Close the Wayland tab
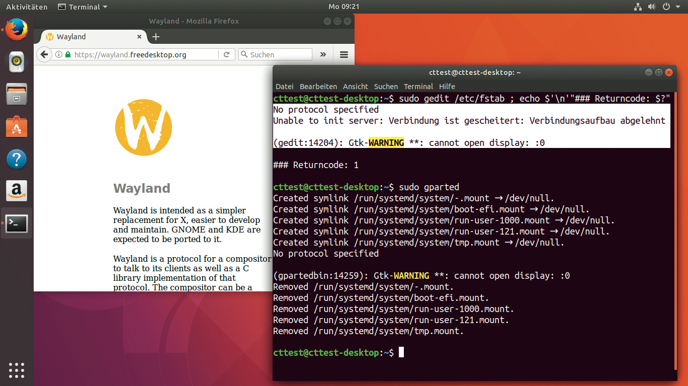688x386 pixels. tap(140, 37)
